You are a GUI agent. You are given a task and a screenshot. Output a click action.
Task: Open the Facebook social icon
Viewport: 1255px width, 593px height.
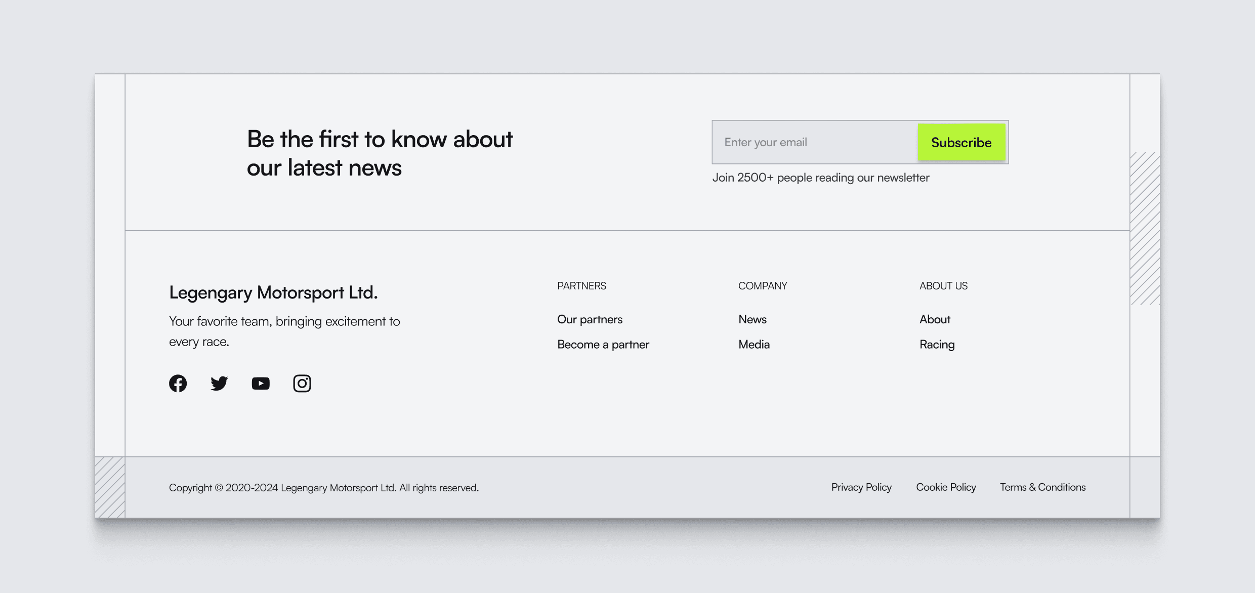pyautogui.click(x=178, y=384)
